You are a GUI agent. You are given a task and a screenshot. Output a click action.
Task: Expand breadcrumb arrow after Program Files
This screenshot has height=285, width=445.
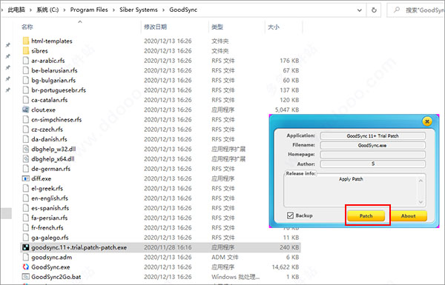click(113, 10)
